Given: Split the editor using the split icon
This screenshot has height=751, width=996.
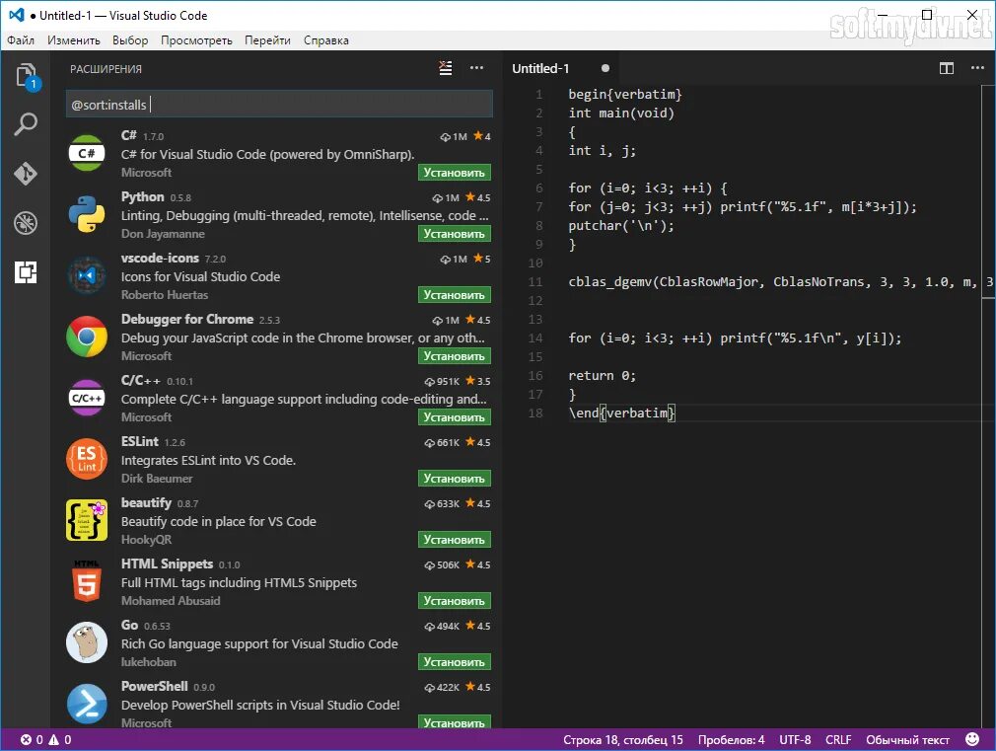Looking at the screenshot, I should click(x=947, y=68).
